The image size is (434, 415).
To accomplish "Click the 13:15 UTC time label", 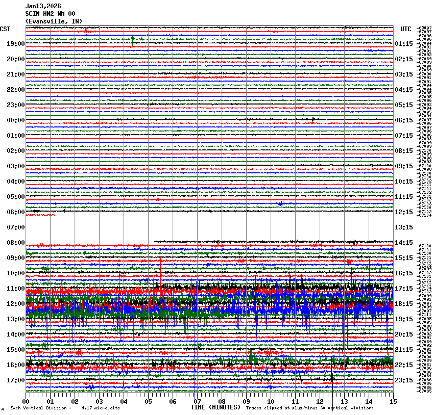I will (404, 227).
